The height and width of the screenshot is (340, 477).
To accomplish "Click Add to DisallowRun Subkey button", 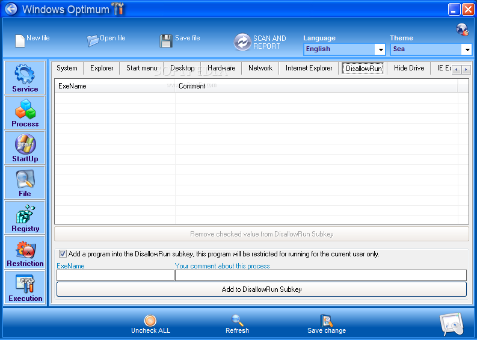I will [x=262, y=289].
